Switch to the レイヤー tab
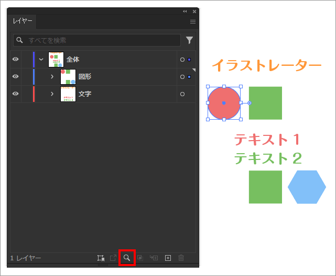The image size is (336, 276). 23,21
